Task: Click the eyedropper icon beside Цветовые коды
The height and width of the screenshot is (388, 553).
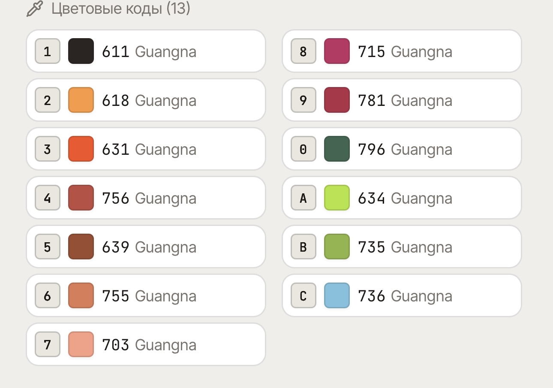Action: (x=35, y=9)
